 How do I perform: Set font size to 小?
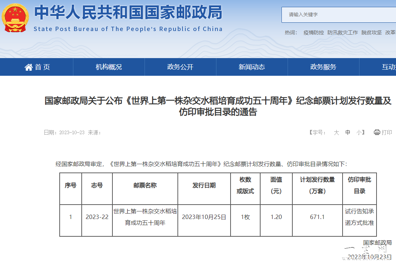[x=359, y=132]
